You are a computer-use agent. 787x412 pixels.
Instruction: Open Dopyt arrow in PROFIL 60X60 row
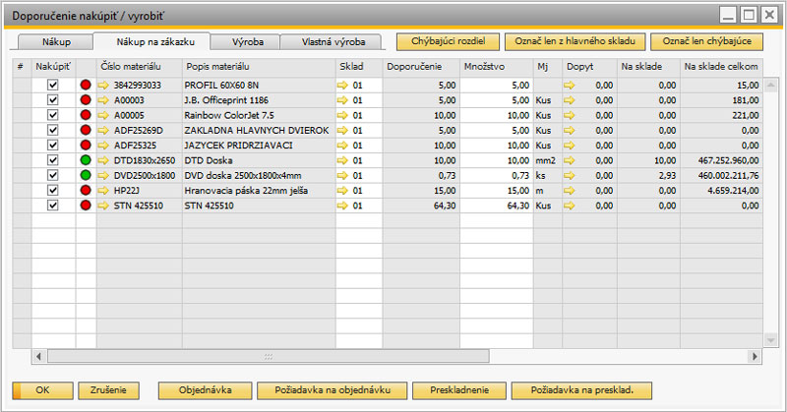click(569, 86)
